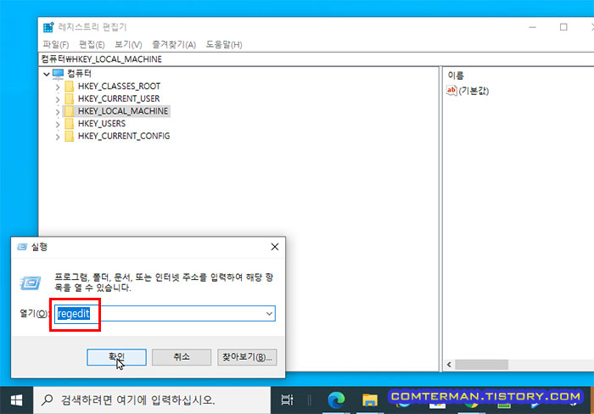Click the taskbar search magnifier icon
Viewport: 594px width, 414px height.
pos(48,400)
